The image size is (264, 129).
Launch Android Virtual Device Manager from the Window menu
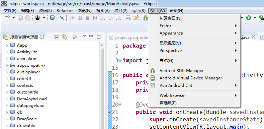[194, 78]
